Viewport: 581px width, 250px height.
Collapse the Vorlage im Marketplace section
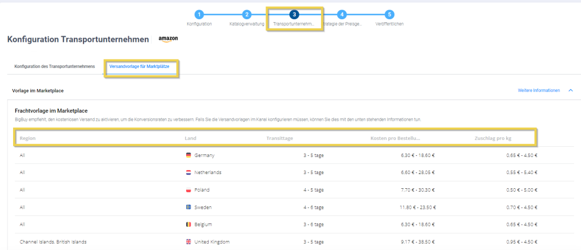click(x=570, y=90)
